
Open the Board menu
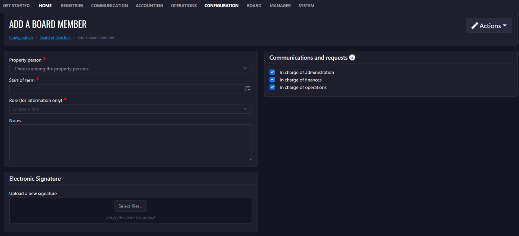(x=254, y=6)
